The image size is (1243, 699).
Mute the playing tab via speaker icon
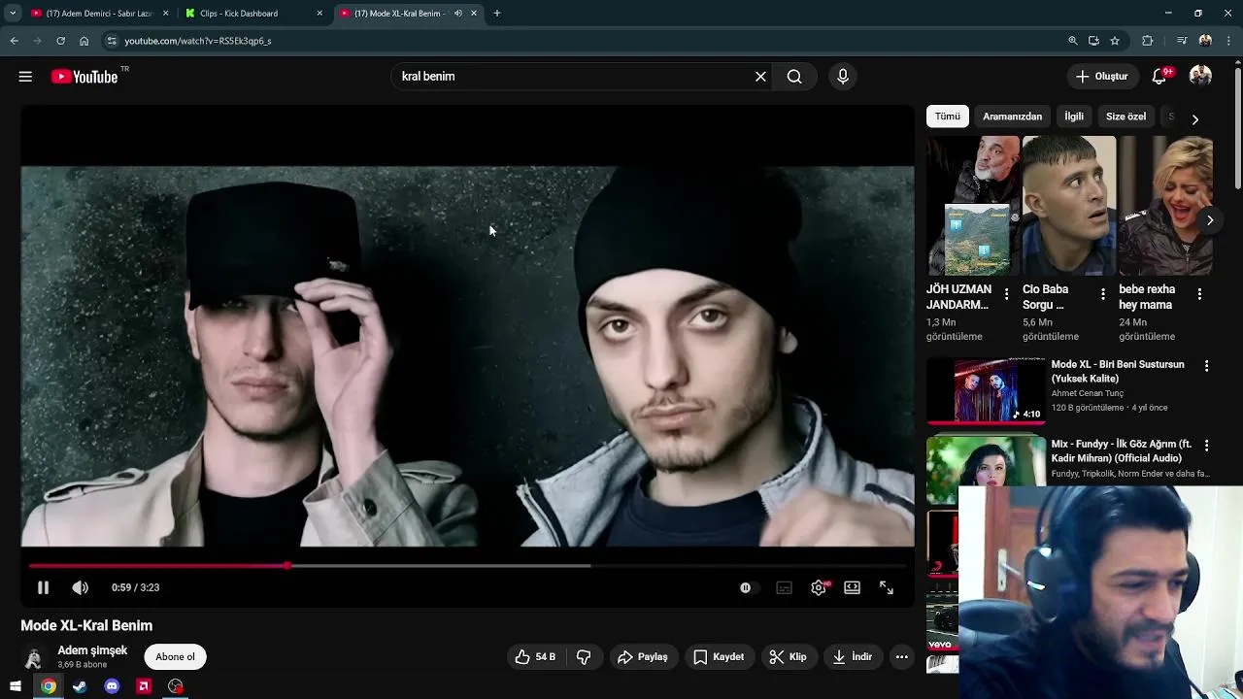point(458,14)
